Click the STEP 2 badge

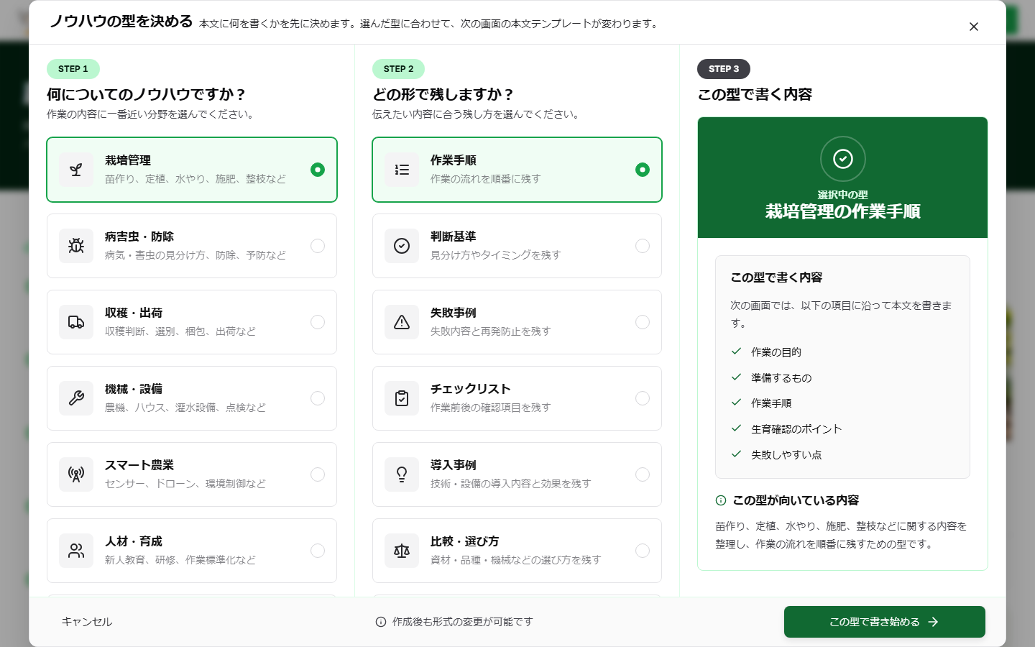tap(398, 69)
